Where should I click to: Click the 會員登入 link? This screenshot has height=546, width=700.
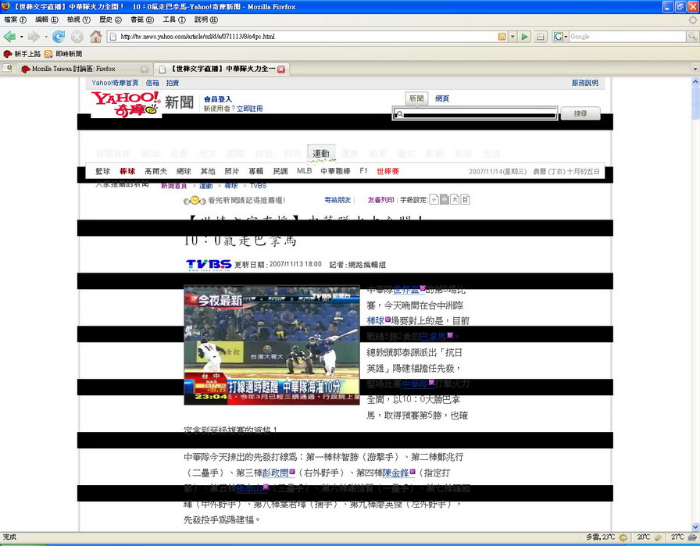click(x=218, y=99)
